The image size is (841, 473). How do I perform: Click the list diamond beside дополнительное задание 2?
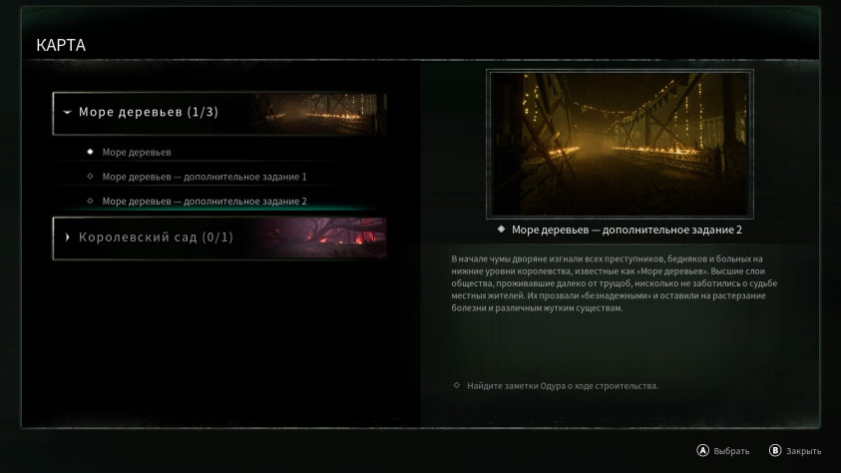click(x=91, y=201)
